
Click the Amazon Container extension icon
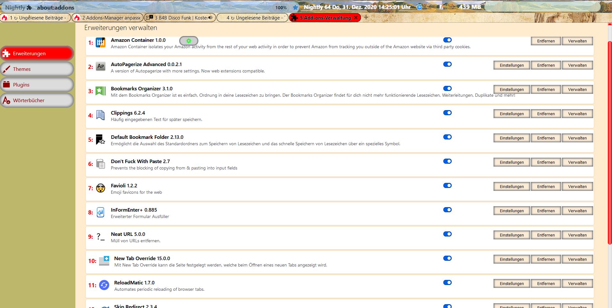(x=101, y=42)
